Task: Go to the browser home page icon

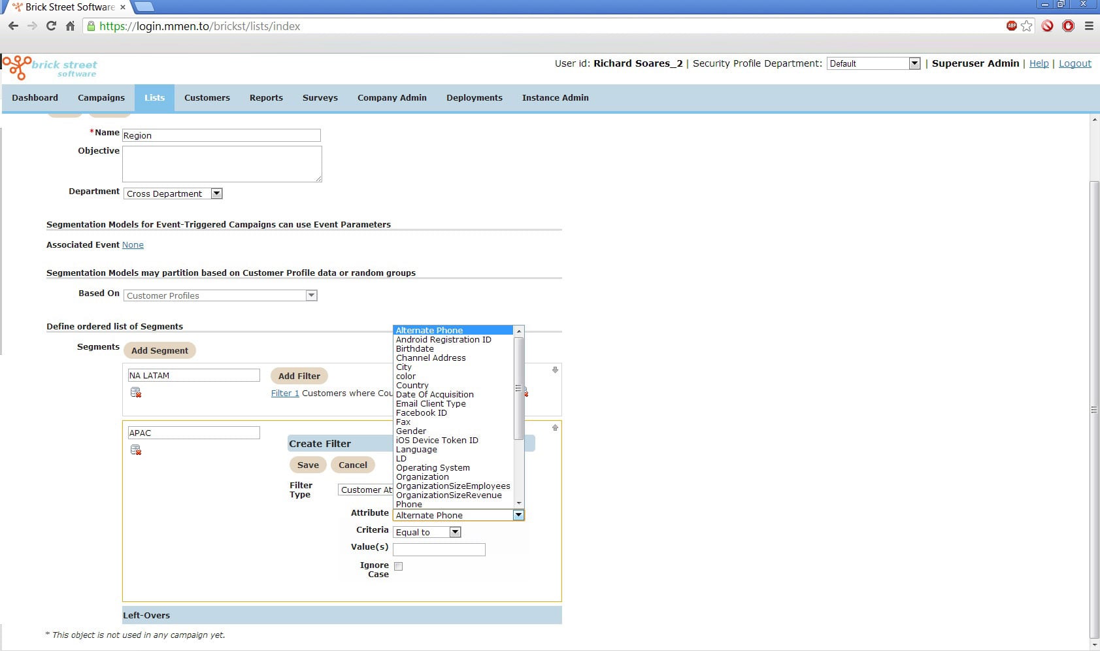Action: [x=71, y=26]
